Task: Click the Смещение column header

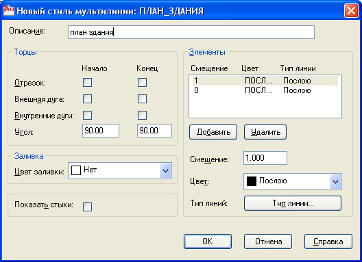Action: coord(209,68)
